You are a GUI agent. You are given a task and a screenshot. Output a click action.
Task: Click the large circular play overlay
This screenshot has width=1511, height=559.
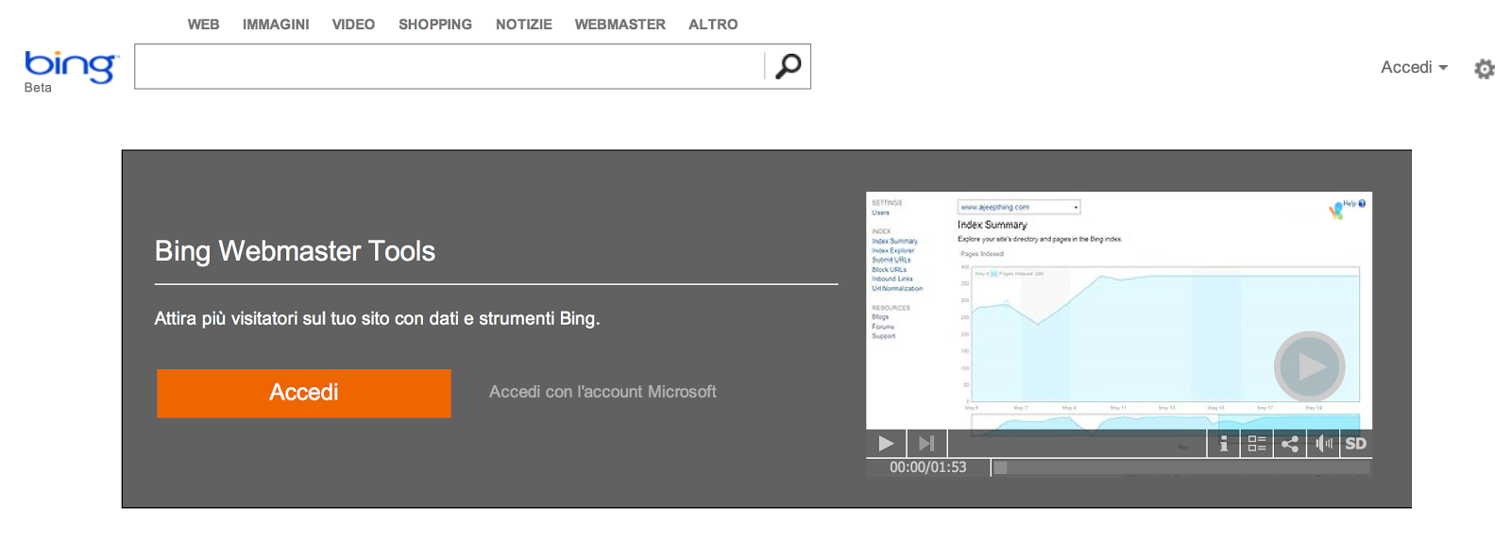click(x=1309, y=365)
